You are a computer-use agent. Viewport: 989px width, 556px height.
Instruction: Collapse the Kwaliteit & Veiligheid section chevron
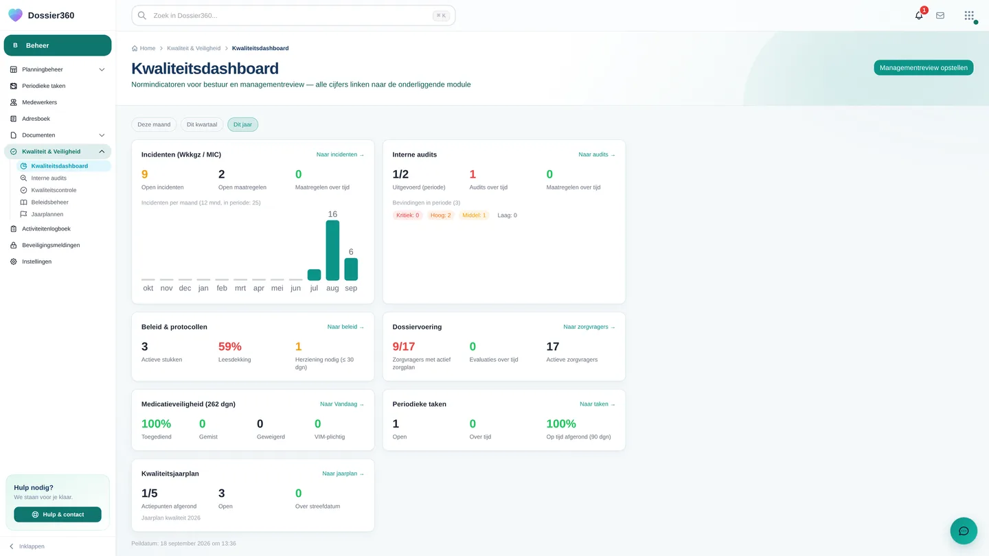[102, 152]
